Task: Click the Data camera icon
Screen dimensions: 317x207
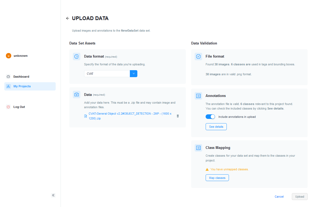Action: tap(77, 95)
